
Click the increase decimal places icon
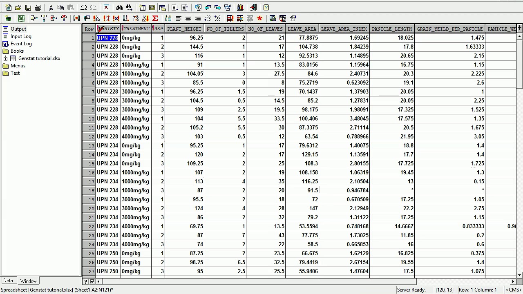208,18
